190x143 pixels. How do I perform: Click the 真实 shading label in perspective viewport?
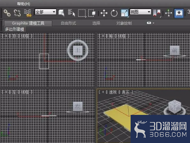125,92
